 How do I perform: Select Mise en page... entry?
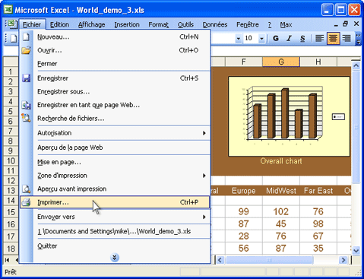pos(115,162)
